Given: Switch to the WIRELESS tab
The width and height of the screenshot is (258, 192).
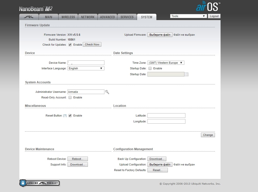Looking at the screenshot, I should click(x=68, y=17).
